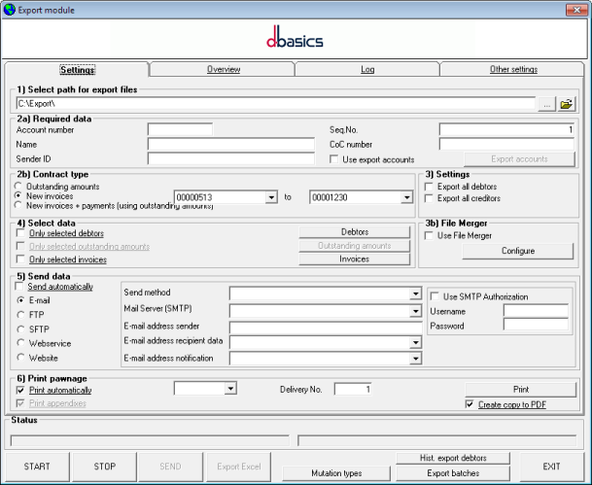Click the left Status progress bar
Image resolution: width=592 pixels, height=485 pixels.
(150, 440)
